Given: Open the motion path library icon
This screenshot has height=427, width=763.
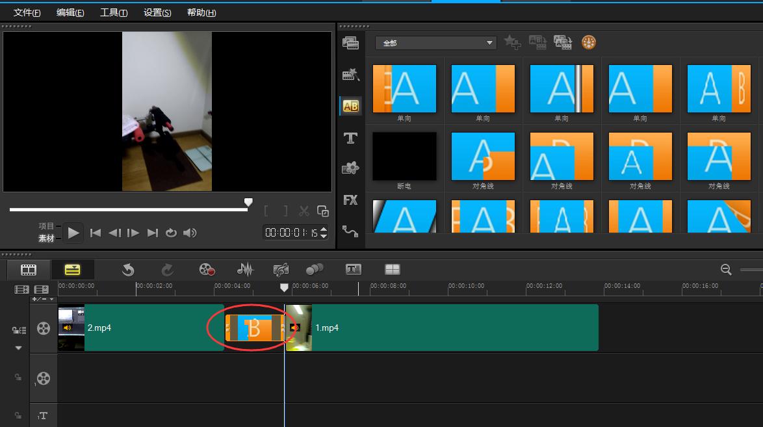Looking at the screenshot, I should click(350, 231).
